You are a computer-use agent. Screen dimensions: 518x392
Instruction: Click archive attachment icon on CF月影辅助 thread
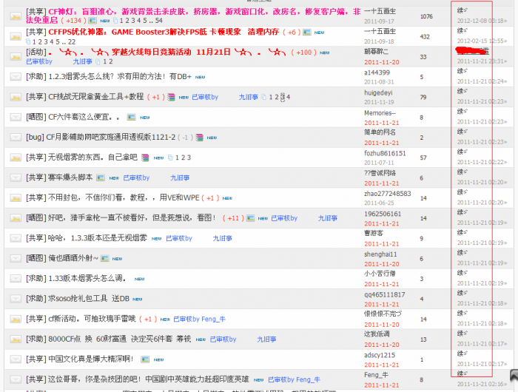(199, 138)
